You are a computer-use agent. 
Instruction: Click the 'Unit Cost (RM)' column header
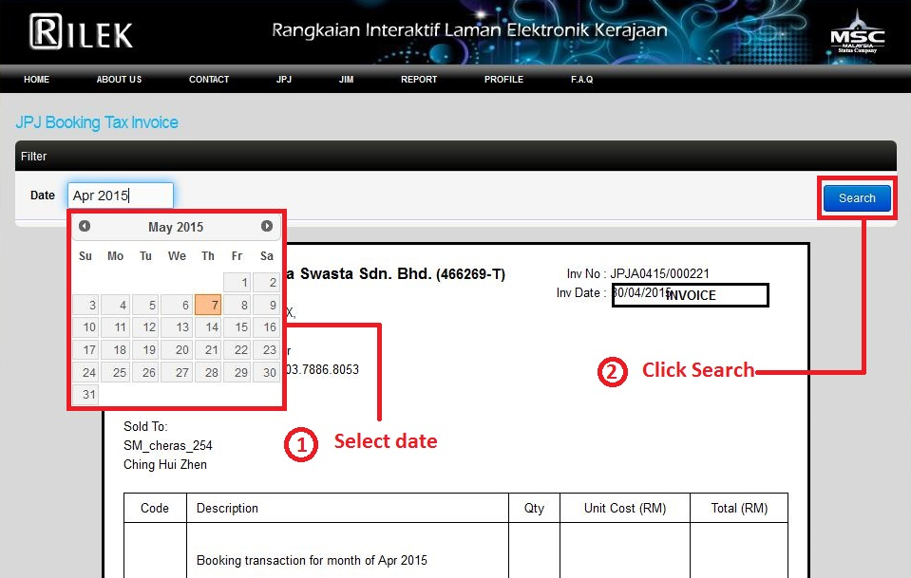coord(625,509)
